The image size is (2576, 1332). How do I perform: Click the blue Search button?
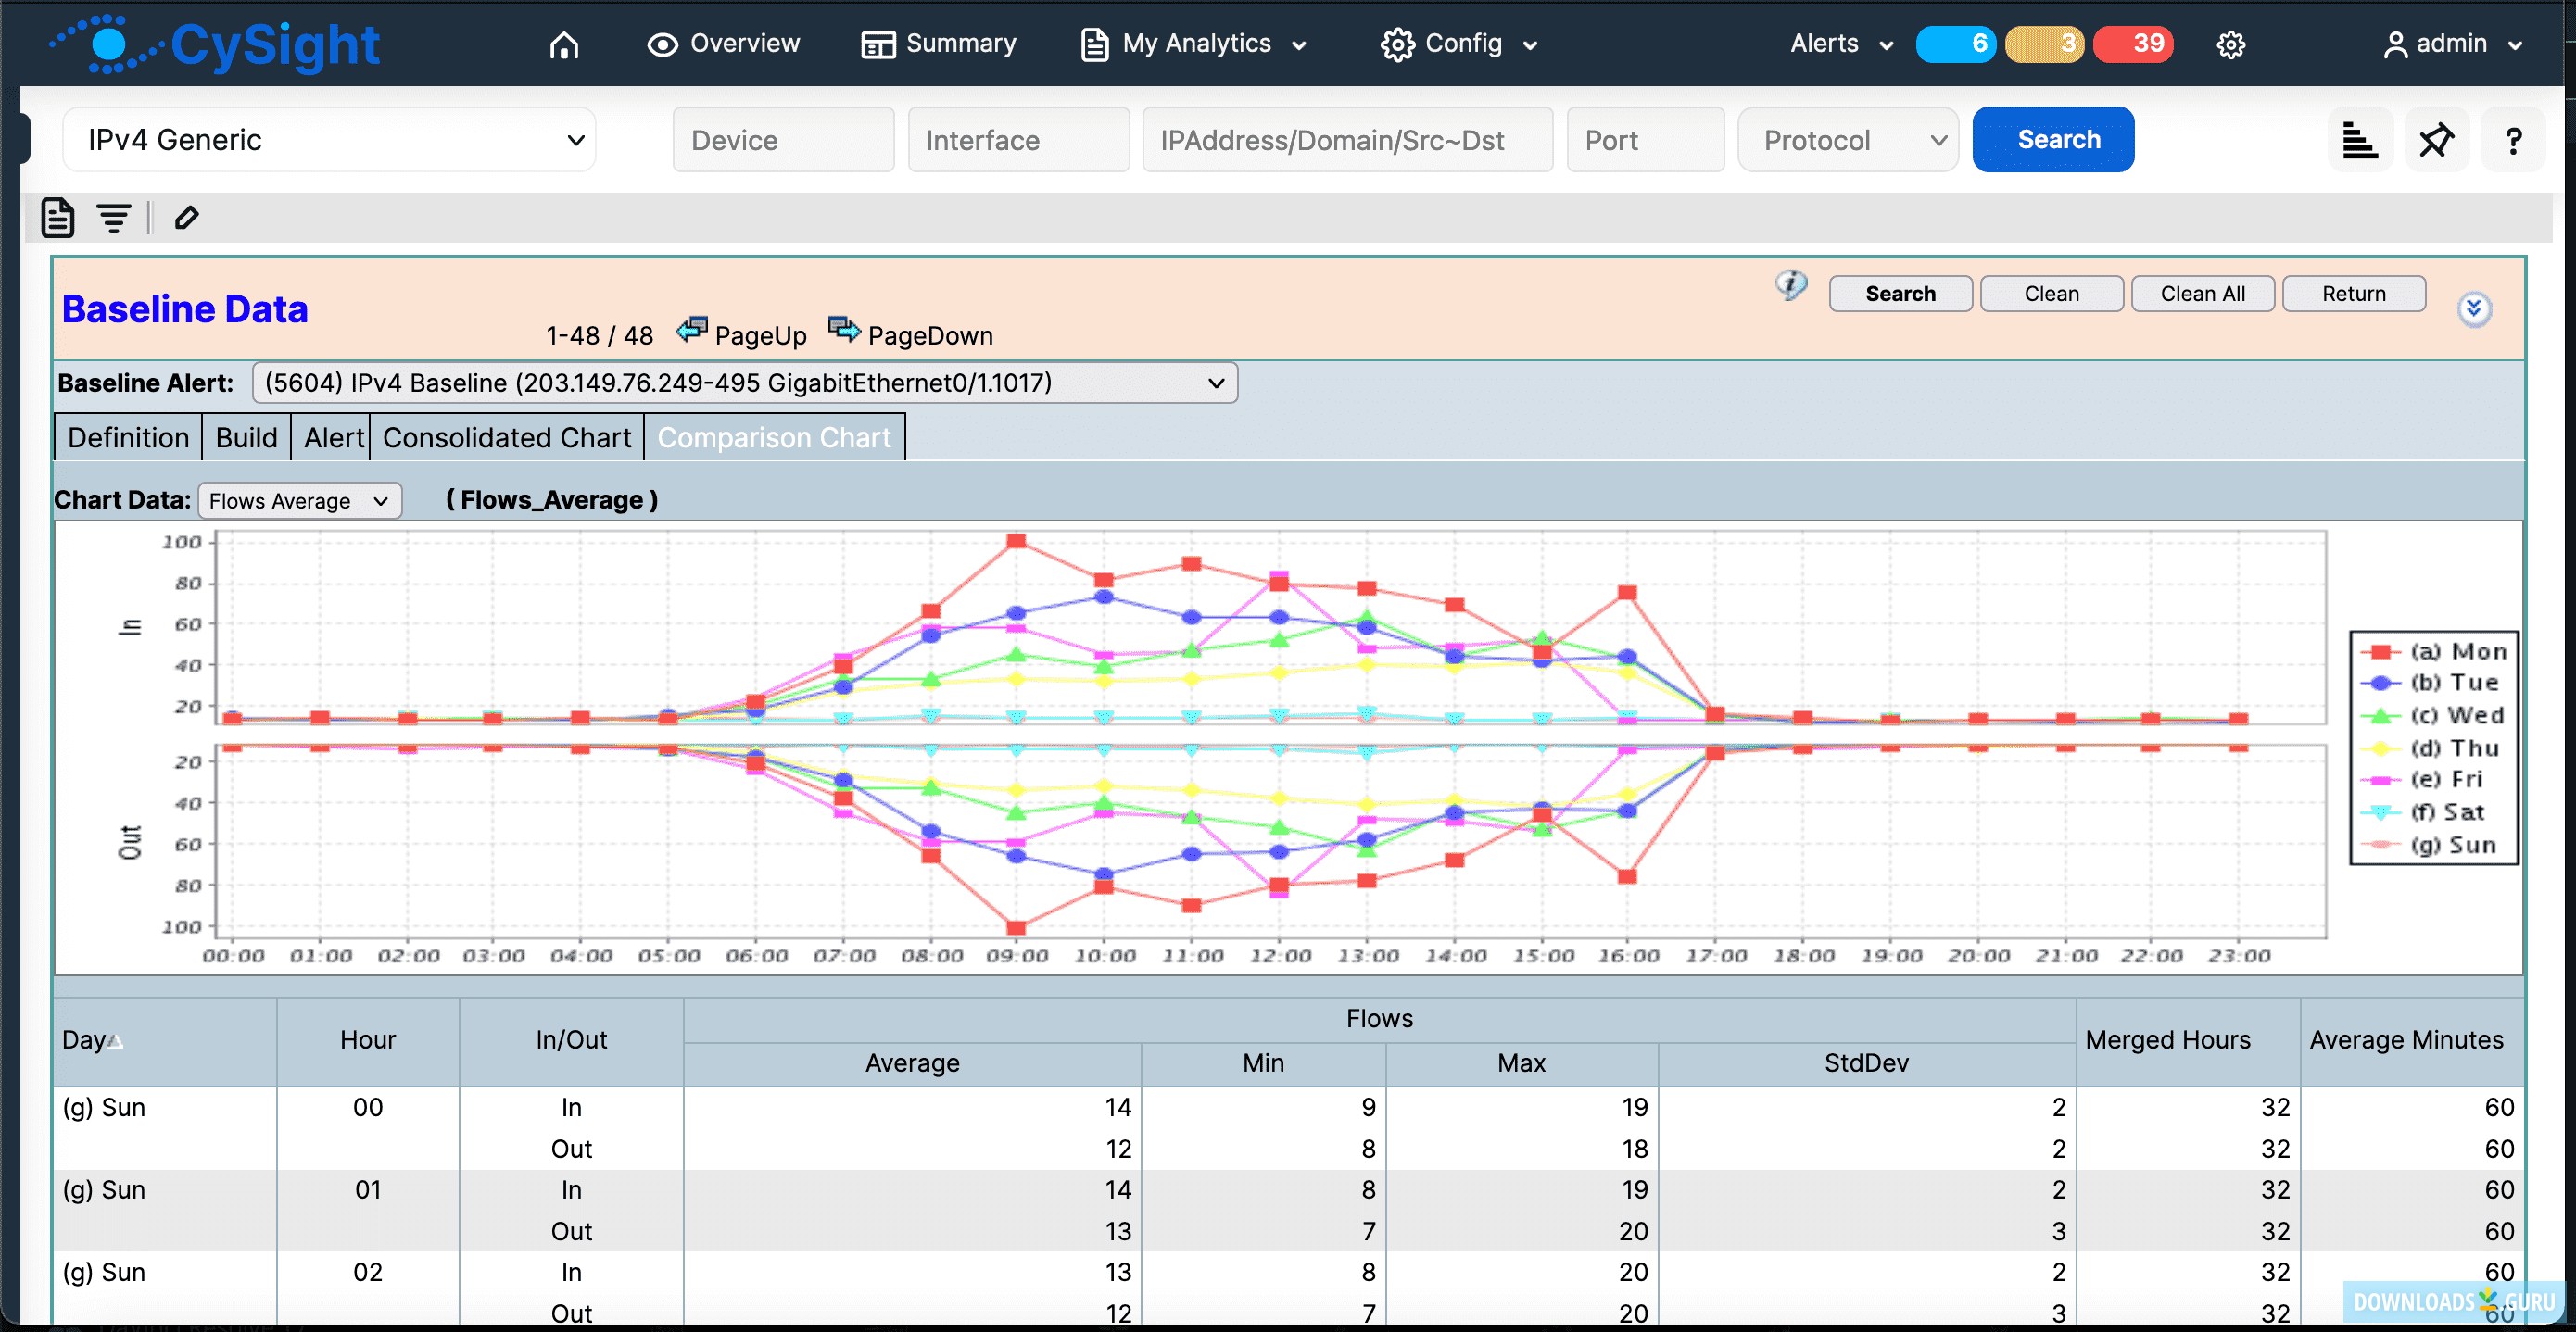2052,139
